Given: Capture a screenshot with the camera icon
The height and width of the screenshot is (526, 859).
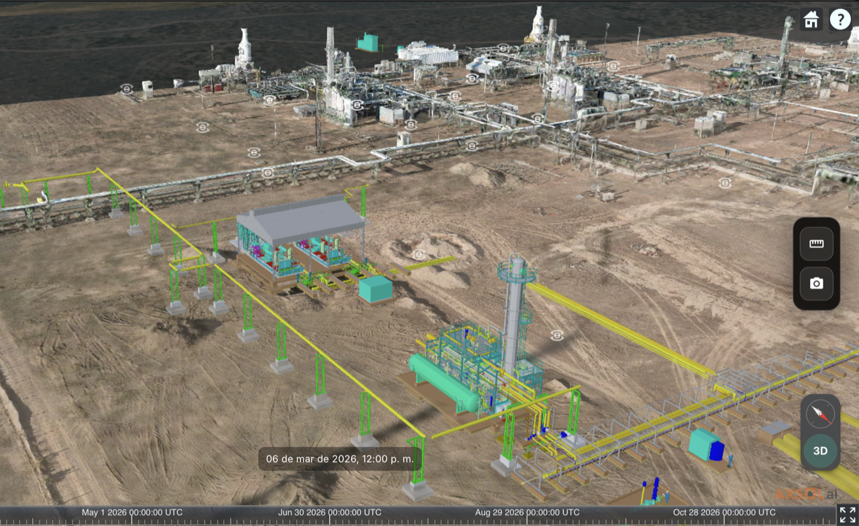Looking at the screenshot, I should point(815,283).
